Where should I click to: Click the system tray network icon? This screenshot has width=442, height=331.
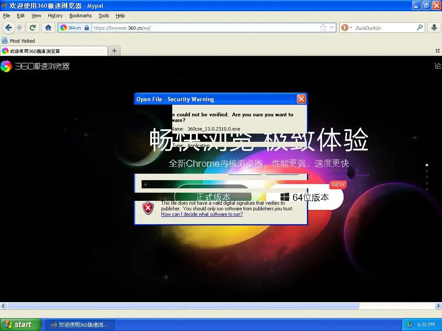tap(410, 325)
